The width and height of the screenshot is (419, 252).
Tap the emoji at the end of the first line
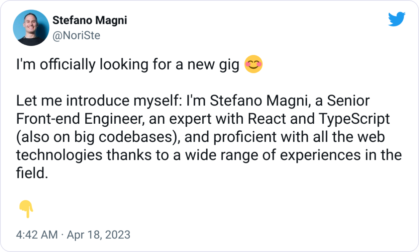[x=253, y=65]
